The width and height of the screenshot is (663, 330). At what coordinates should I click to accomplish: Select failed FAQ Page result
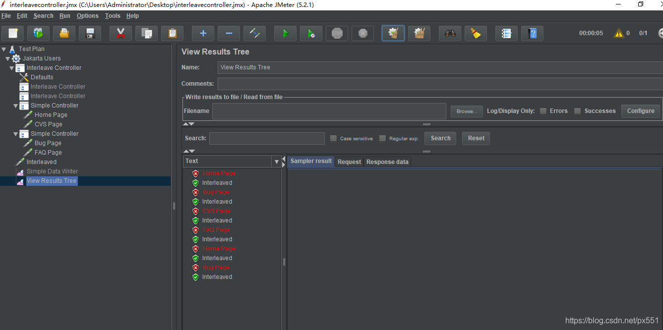click(x=216, y=230)
